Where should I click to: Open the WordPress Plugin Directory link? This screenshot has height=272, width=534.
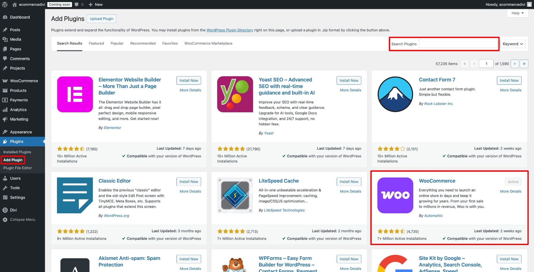point(230,30)
